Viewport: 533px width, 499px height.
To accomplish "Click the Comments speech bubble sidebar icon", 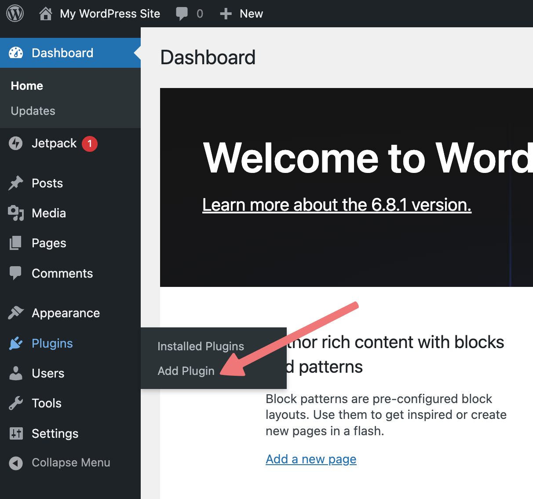I will (x=15, y=273).
